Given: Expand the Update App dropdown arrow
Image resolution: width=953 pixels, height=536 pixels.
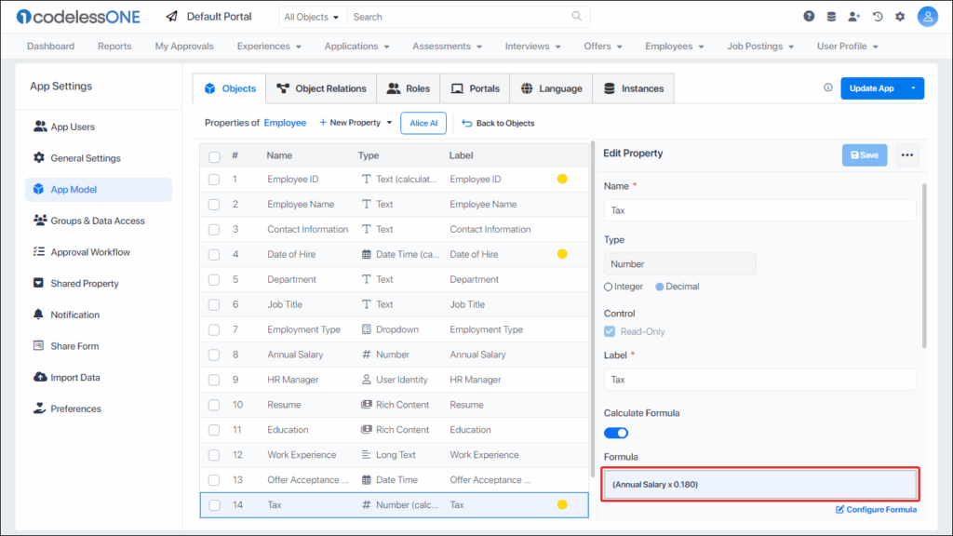Looking at the screenshot, I should click(913, 88).
